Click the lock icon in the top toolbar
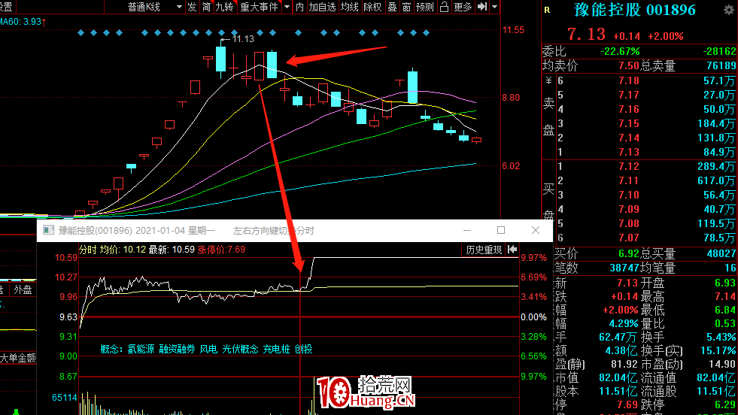This screenshot has width=738, height=415. 444,7
